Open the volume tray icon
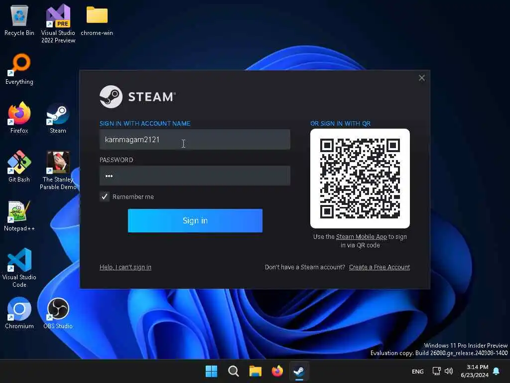The height and width of the screenshot is (383, 510). click(449, 371)
